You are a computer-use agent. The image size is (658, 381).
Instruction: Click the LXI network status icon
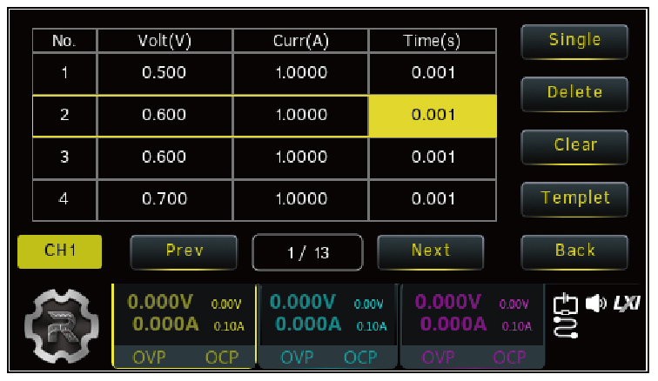point(627,304)
